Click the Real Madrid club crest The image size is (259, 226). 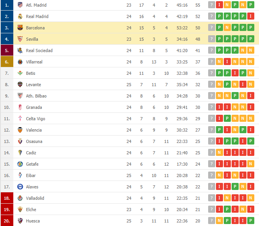point(20,16)
